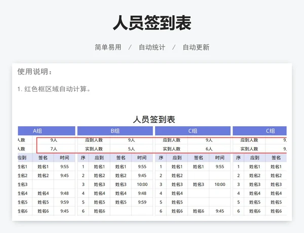Select the 姓名5 signature cell in B组
The image size is (304, 233).
[121, 202]
